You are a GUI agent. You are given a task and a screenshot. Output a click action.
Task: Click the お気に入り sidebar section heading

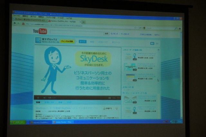pos(128,87)
